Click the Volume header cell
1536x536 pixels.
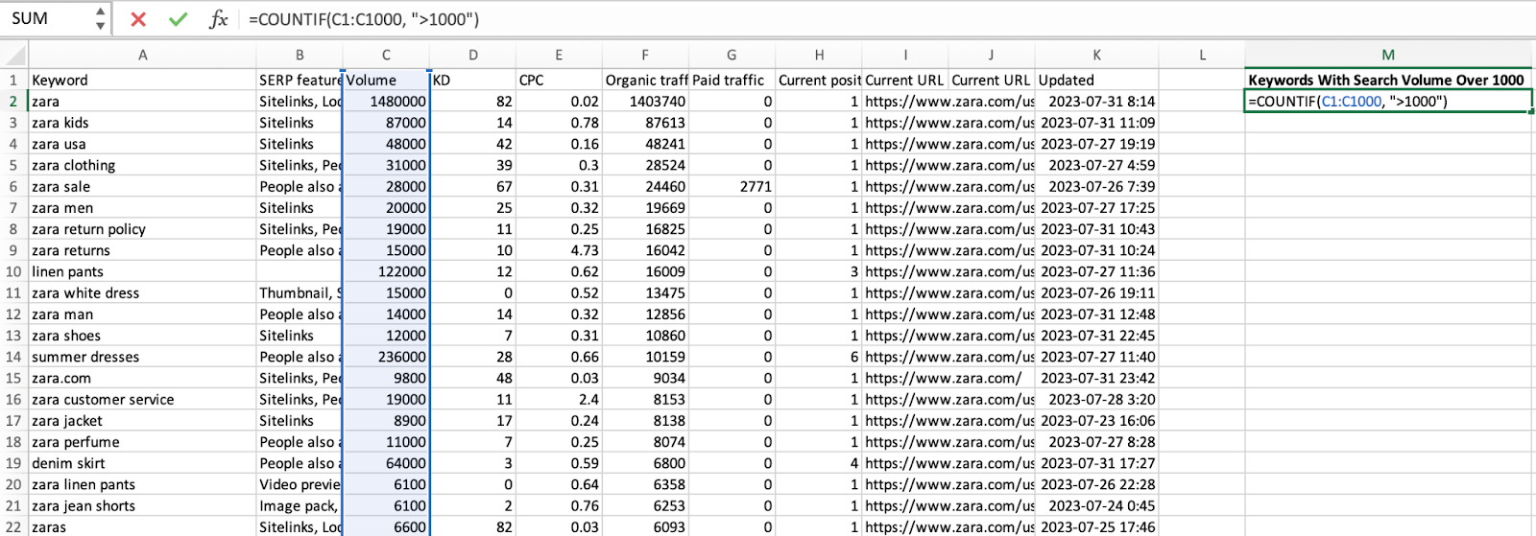coord(386,80)
